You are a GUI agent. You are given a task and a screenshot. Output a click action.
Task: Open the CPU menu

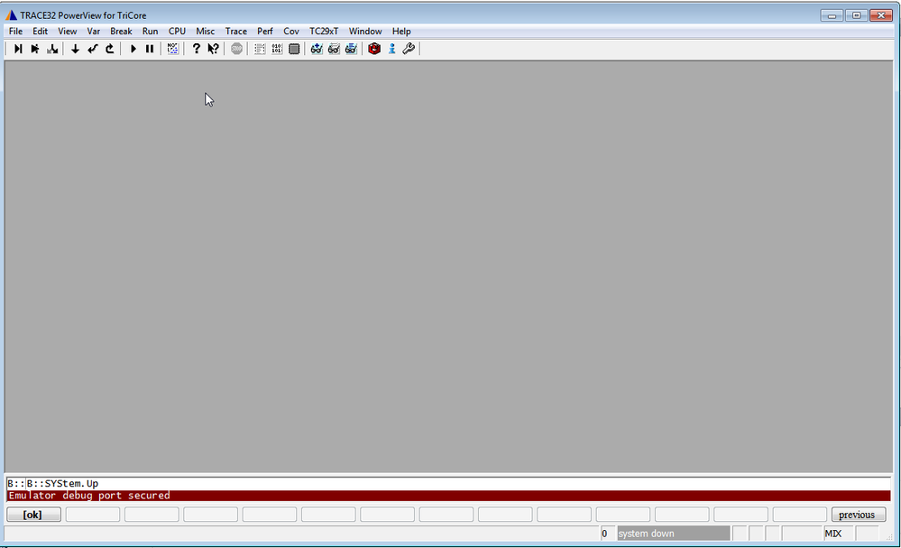click(x=177, y=31)
